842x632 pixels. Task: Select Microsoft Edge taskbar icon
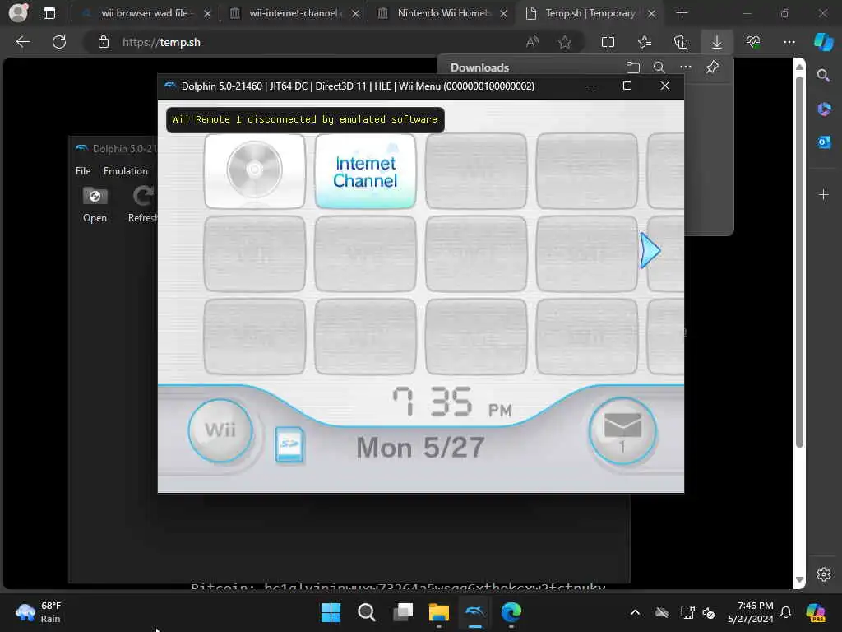point(511,612)
